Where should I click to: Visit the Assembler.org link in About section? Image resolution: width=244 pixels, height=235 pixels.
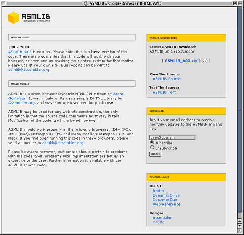(x=21, y=103)
